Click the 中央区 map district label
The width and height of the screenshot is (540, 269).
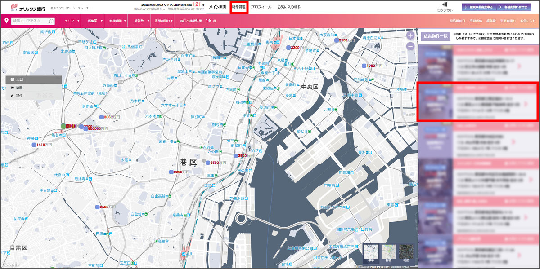tap(310, 86)
